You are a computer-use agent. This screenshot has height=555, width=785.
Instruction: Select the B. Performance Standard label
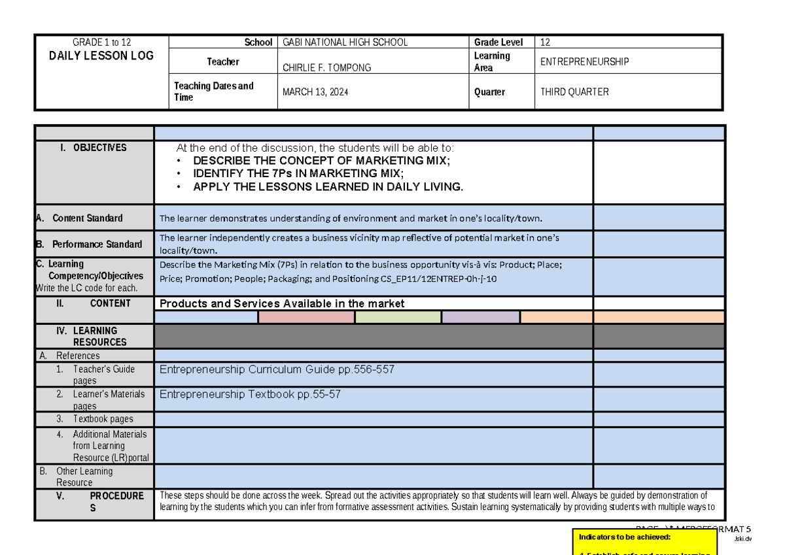coord(88,244)
